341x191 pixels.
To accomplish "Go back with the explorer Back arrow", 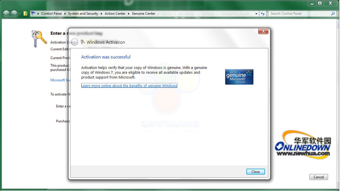I will [x=6, y=14].
